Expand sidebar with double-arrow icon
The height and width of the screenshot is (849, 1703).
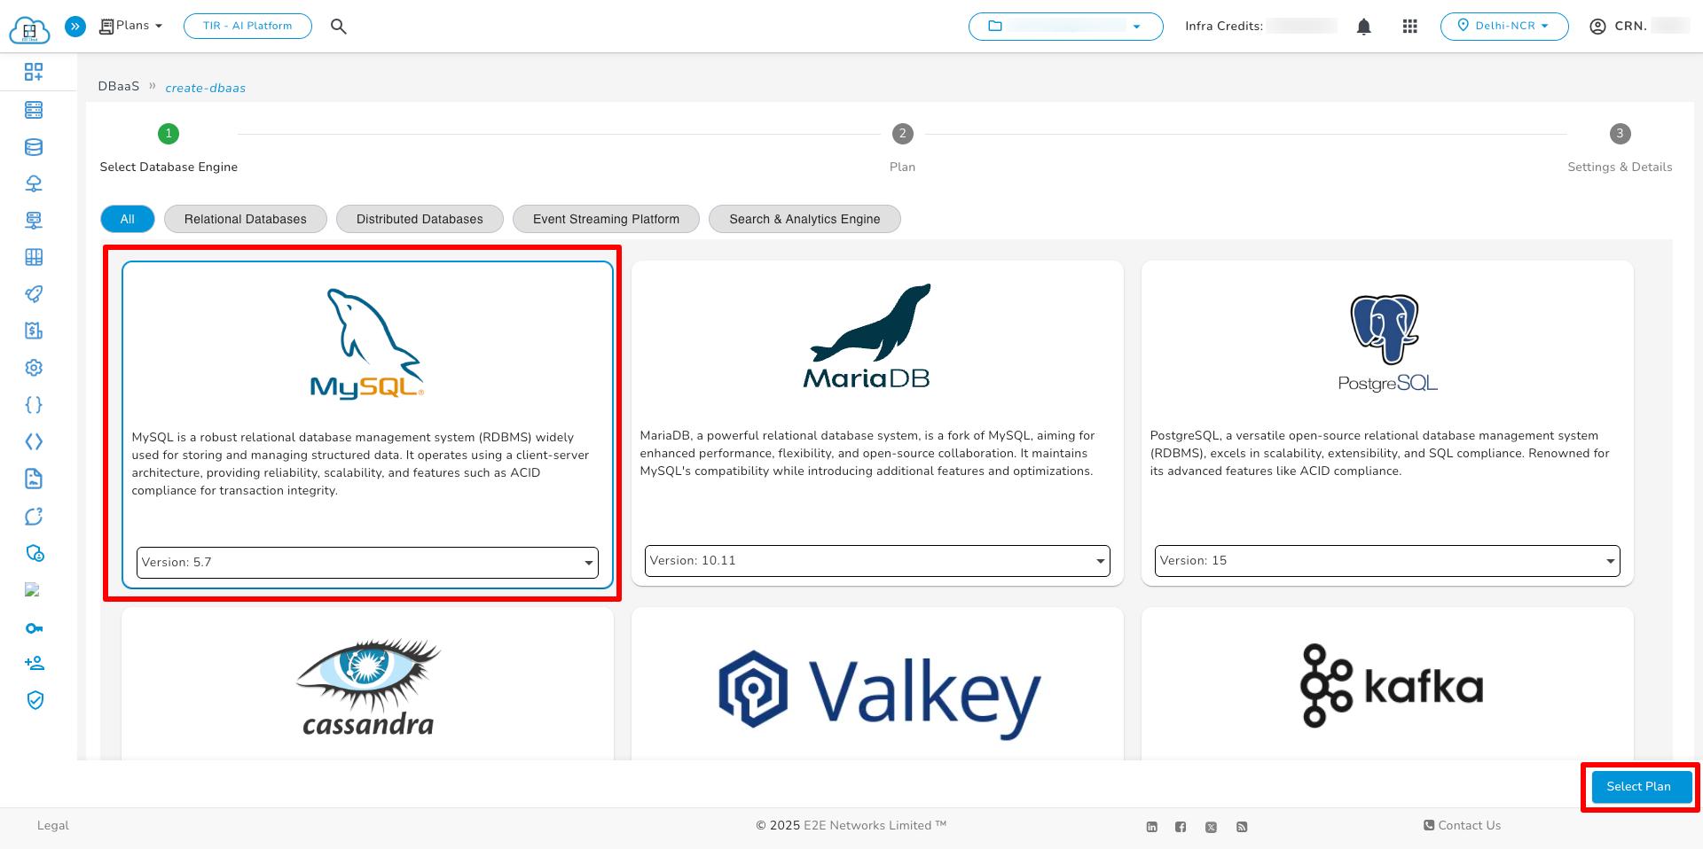pos(75,27)
